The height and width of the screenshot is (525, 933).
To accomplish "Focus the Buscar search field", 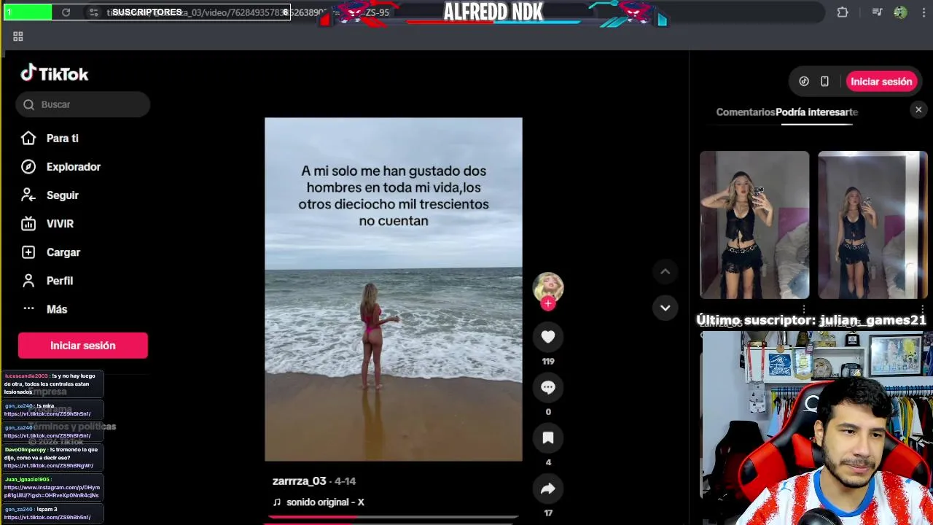I will click(x=83, y=104).
